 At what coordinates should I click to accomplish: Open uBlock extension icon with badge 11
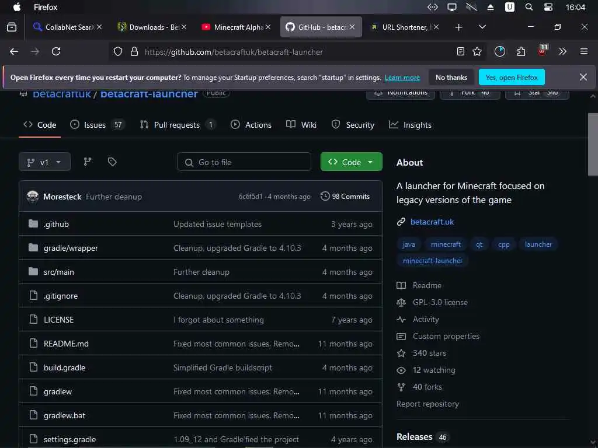(x=543, y=50)
